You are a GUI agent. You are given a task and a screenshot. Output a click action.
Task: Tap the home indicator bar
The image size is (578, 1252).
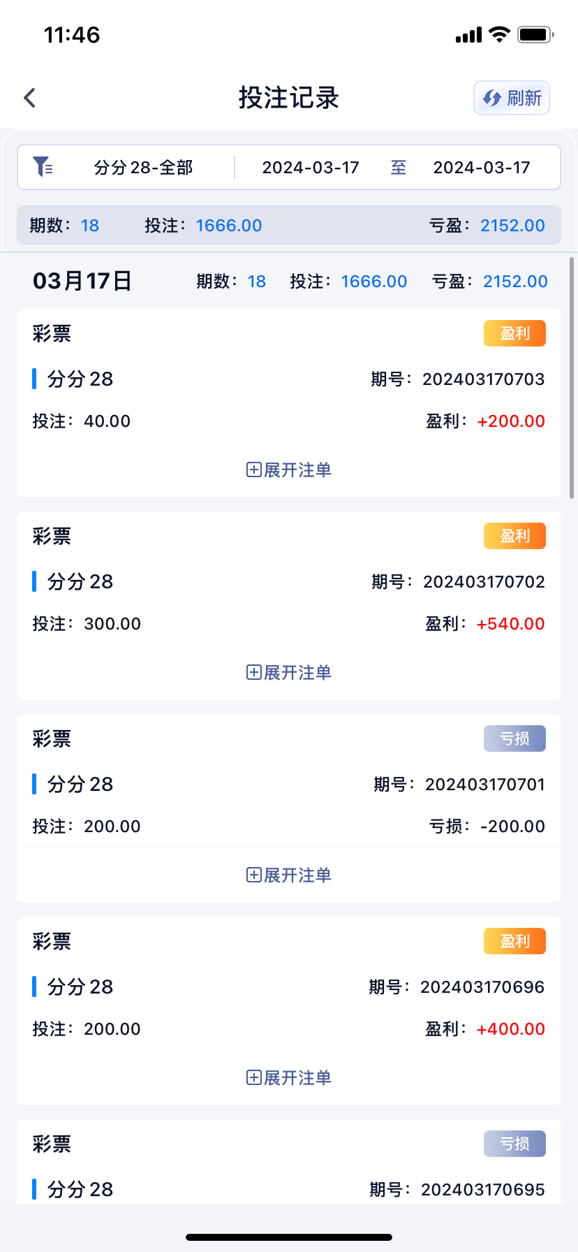click(x=289, y=1237)
